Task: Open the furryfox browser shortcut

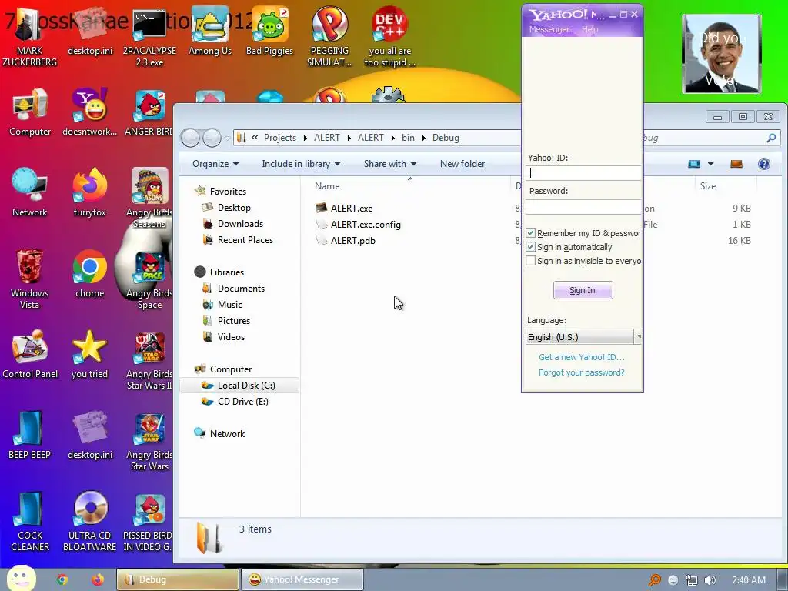Action: [89, 193]
